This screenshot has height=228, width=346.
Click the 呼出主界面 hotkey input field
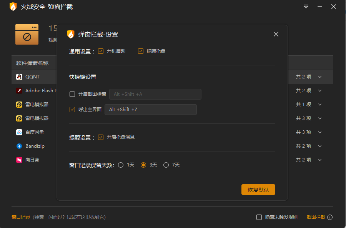click(x=150, y=110)
